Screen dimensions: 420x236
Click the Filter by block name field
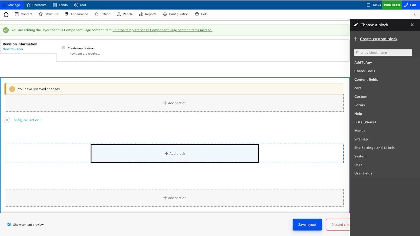383,52
